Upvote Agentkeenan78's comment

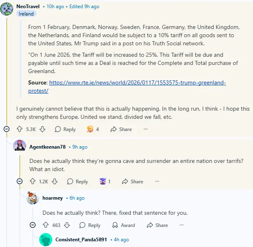pos(32,181)
